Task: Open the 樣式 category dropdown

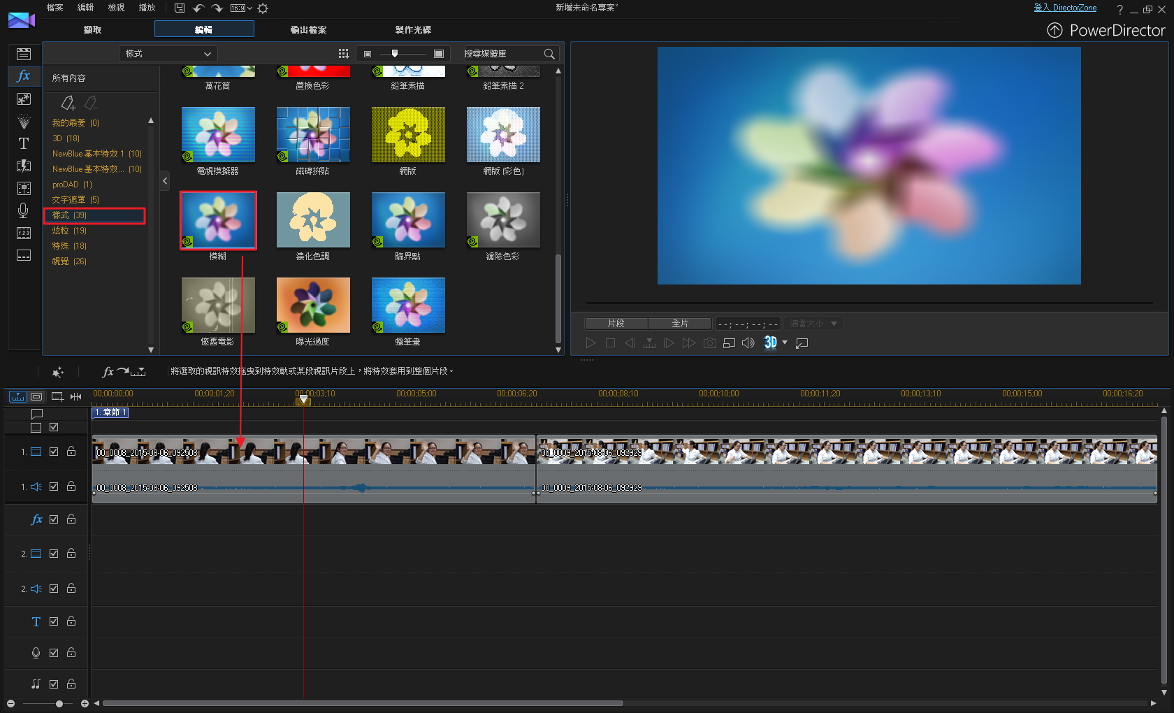Action: point(168,54)
